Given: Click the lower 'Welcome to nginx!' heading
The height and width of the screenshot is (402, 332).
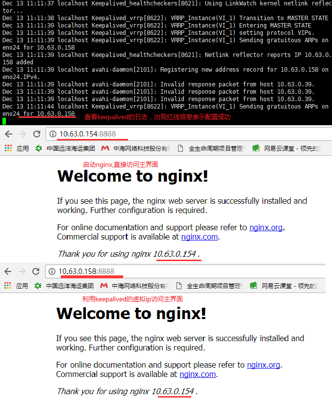Looking at the screenshot, I should coord(131,314).
